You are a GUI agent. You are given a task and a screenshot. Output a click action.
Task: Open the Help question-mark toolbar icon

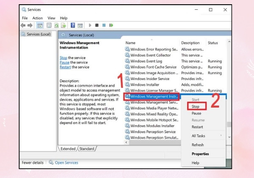point(73,25)
